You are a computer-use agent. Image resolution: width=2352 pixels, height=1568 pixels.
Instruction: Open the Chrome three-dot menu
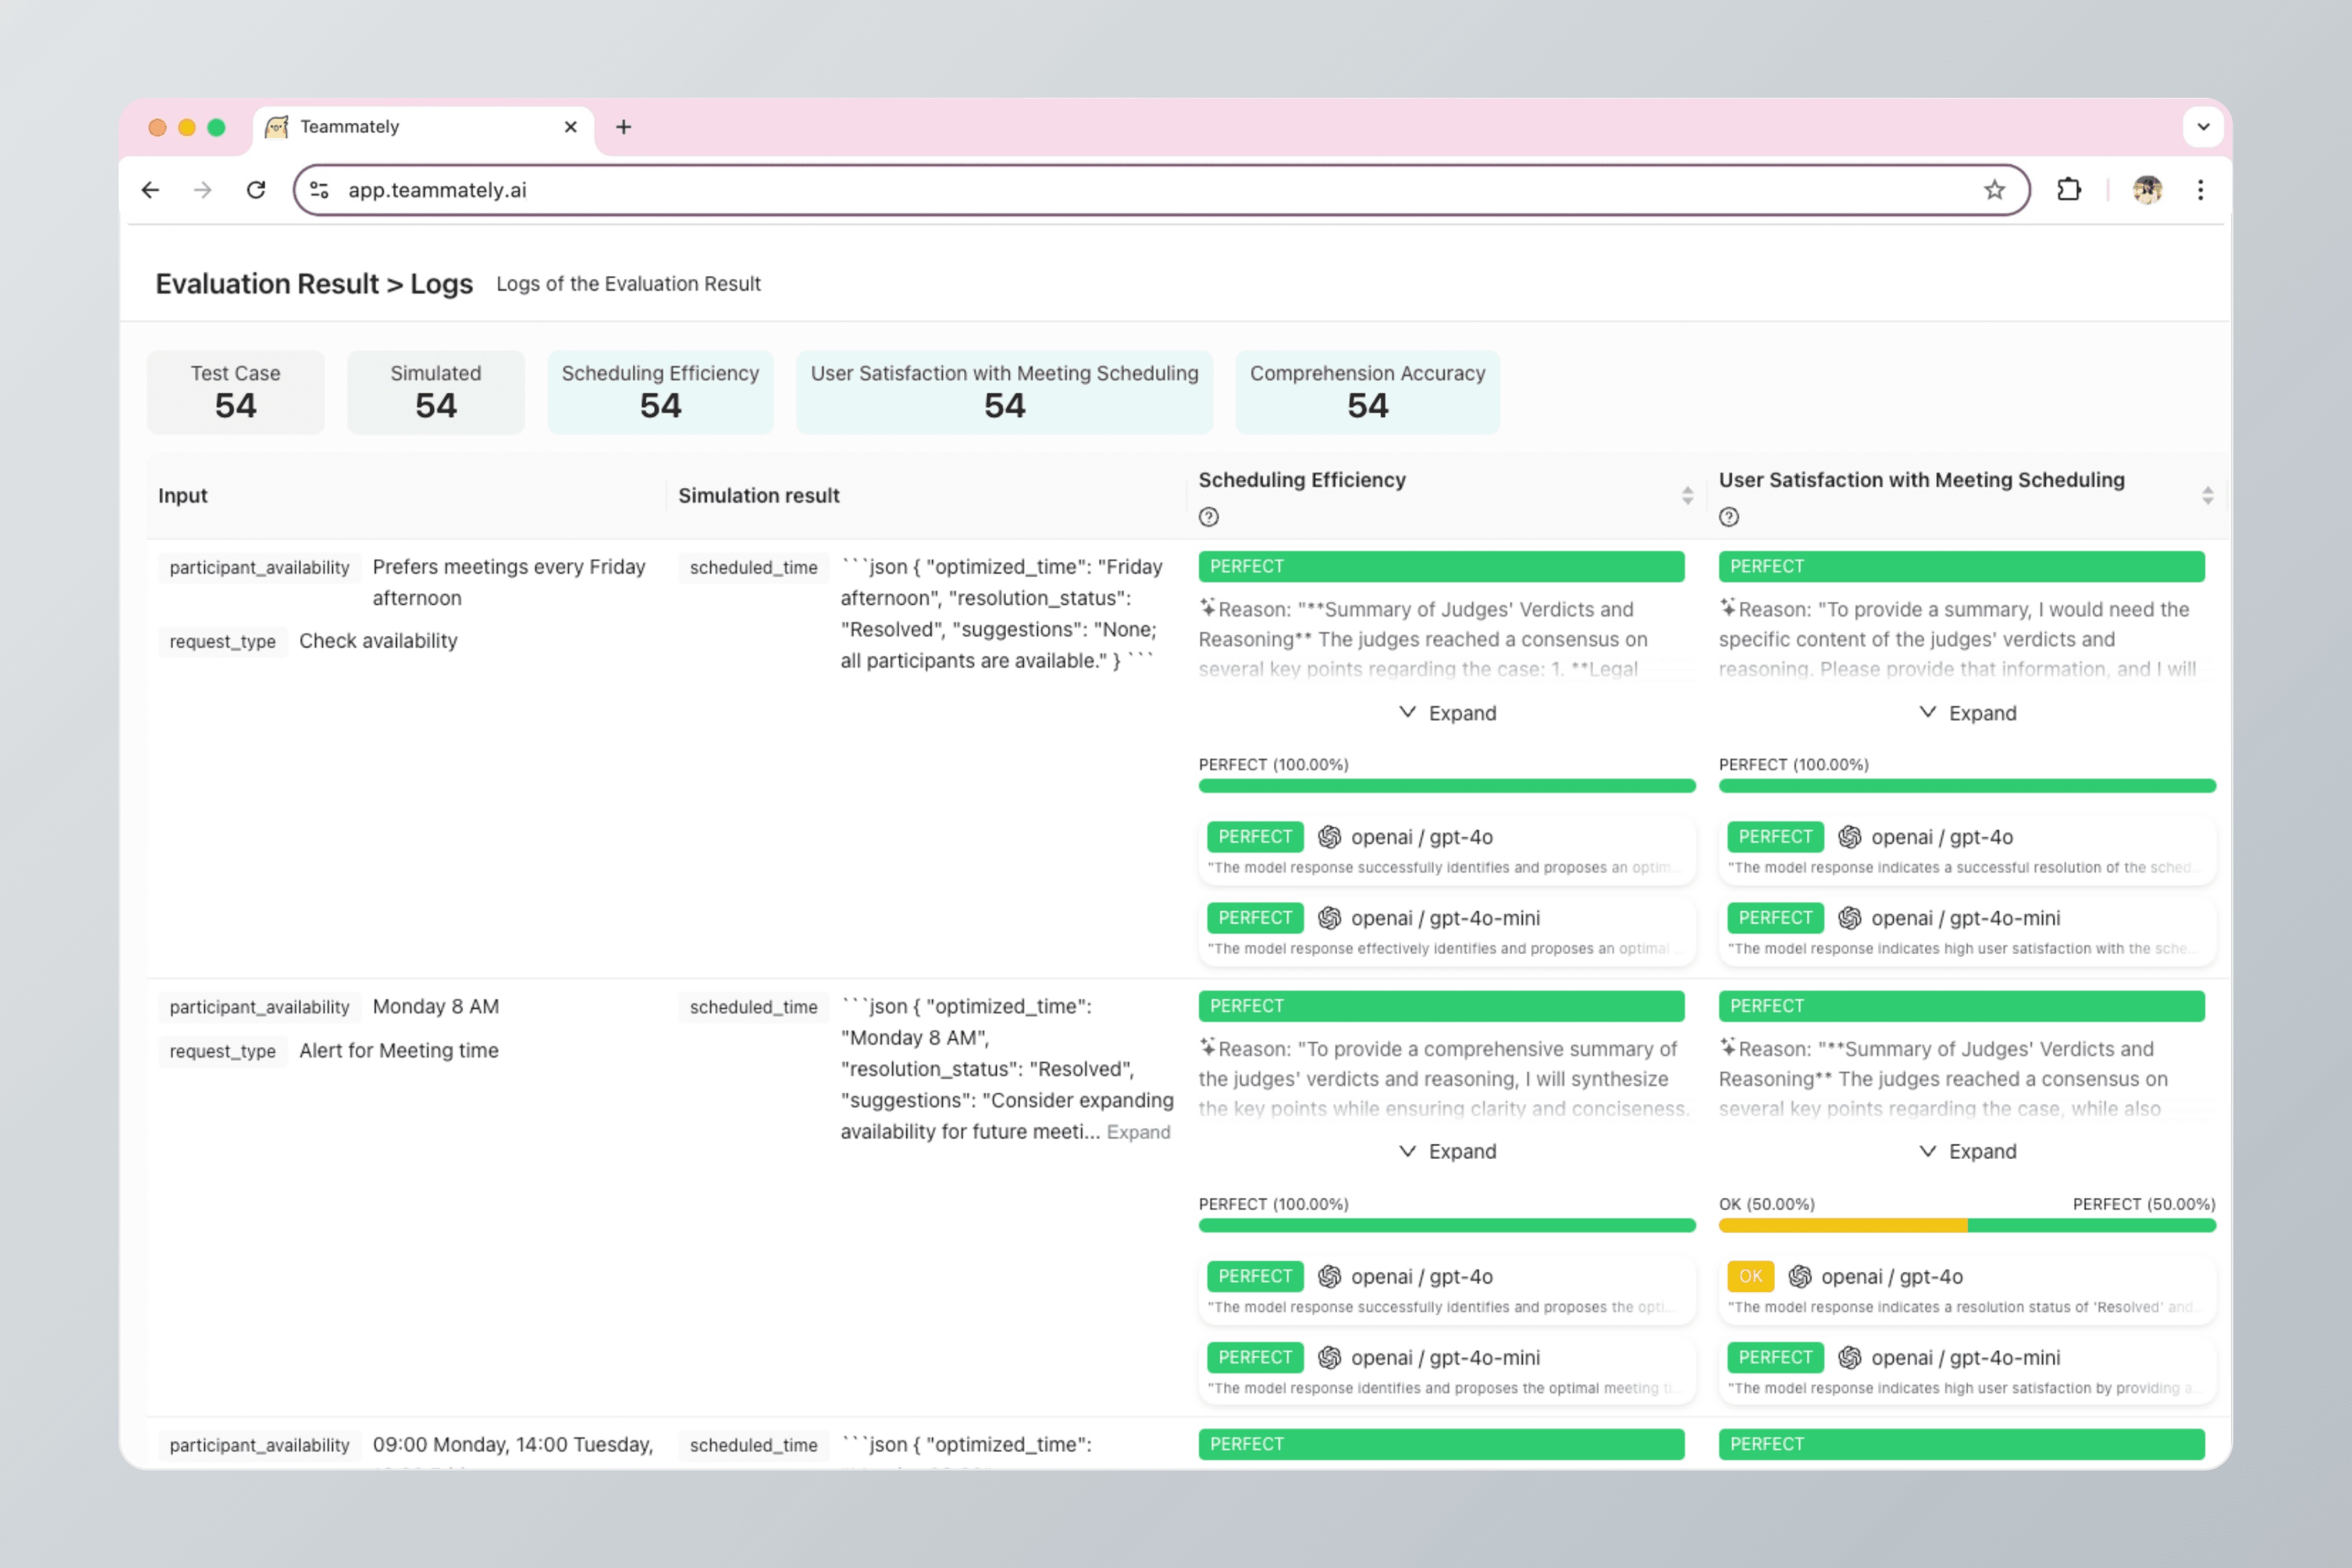(x=2200, y=190)
